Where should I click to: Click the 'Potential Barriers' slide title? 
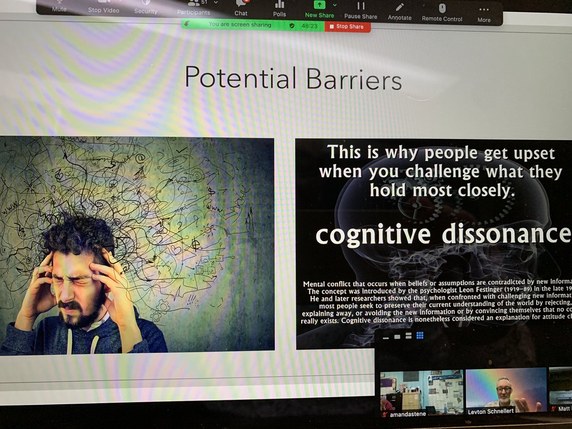click(293, 78)
